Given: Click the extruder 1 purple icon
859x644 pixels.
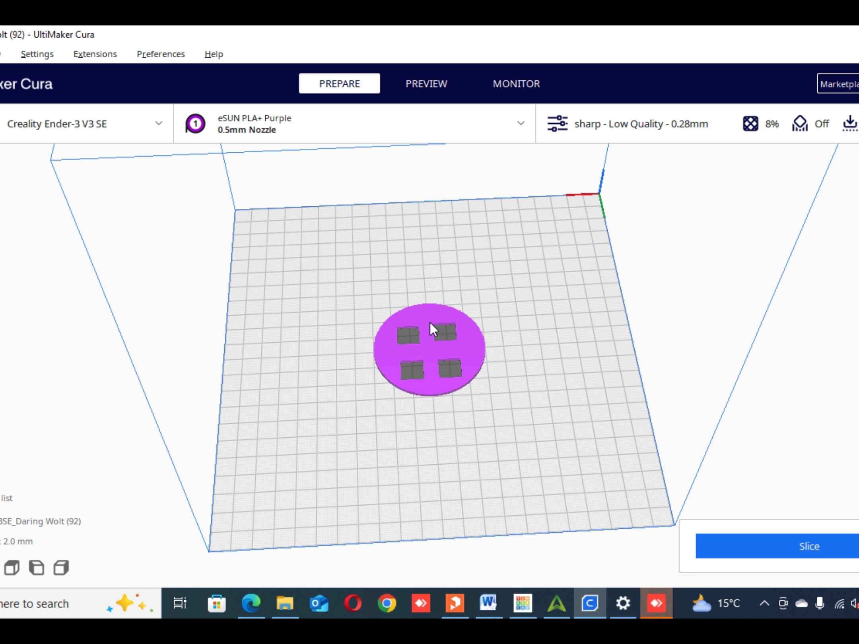Looking at the screenshot, I should [x=195, y=124].
